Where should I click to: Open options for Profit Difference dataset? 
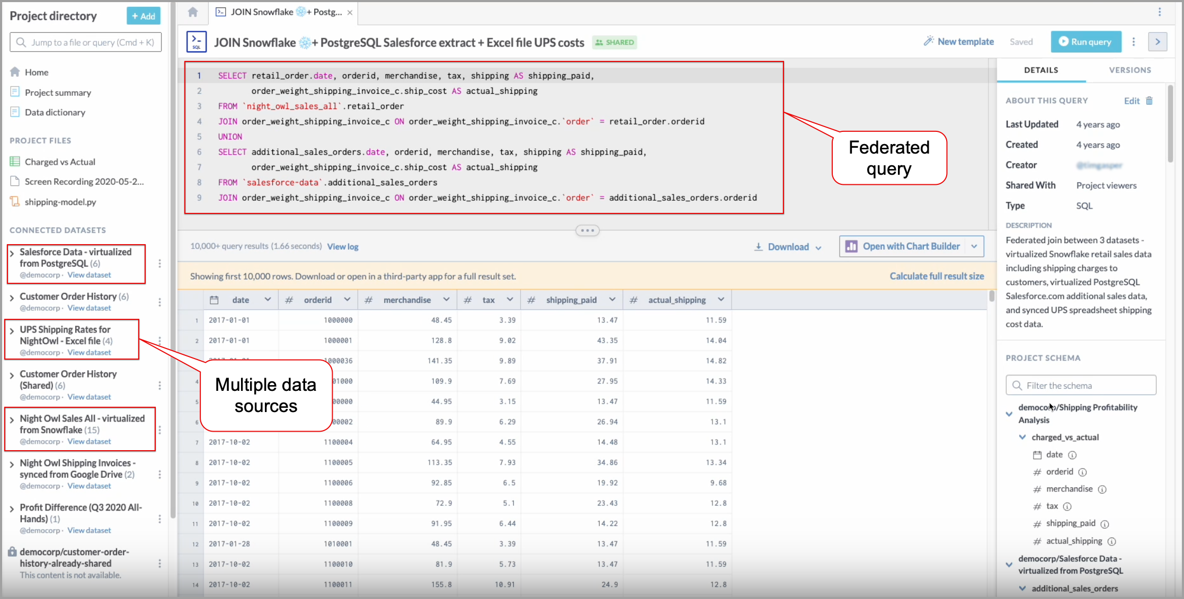pos(159,519)
